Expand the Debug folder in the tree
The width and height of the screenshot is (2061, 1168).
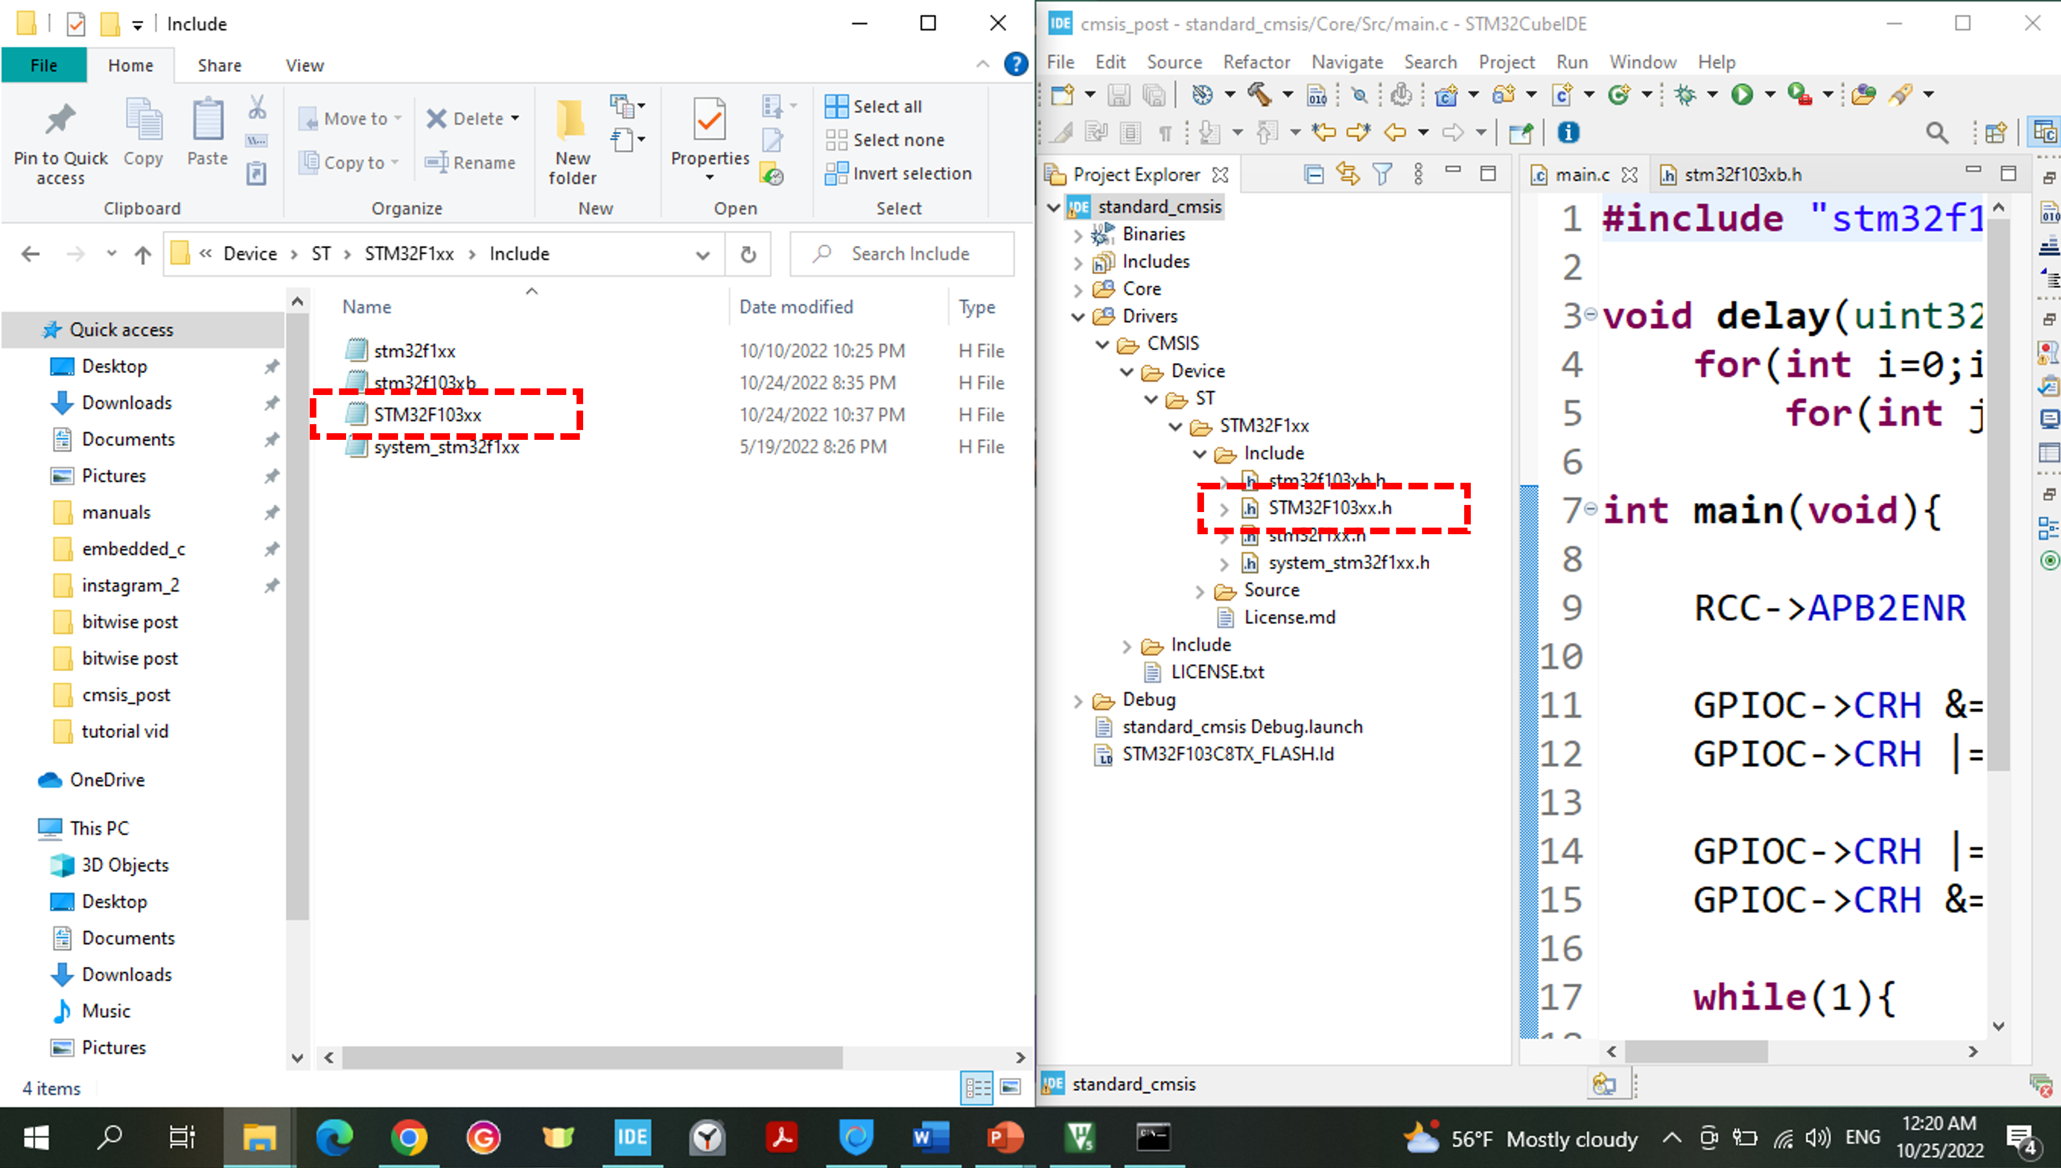tap(1078, 700)
